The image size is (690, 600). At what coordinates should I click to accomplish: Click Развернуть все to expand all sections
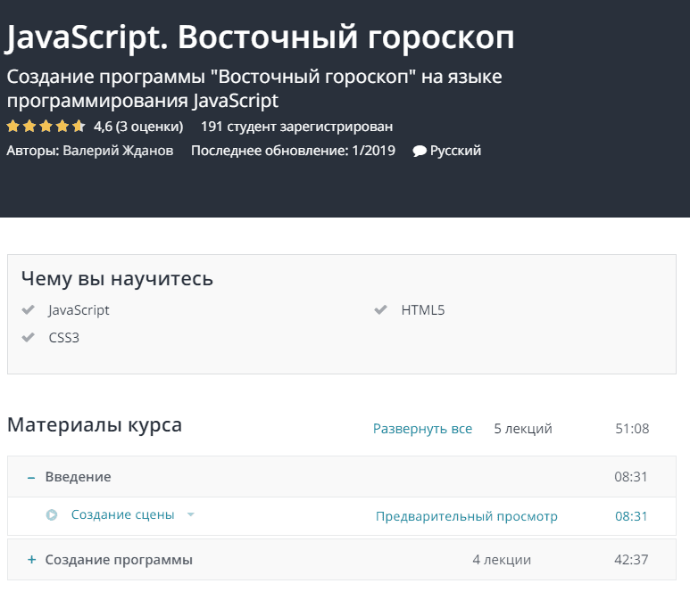(422, 429)
